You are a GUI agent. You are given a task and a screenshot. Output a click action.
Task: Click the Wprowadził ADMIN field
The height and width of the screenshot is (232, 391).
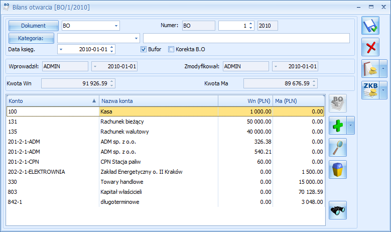(x=65, y=67)
